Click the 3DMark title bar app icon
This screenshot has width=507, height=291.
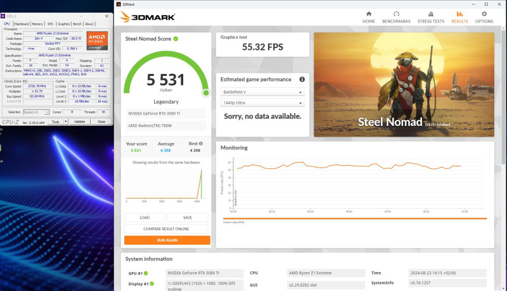(119, 4)
